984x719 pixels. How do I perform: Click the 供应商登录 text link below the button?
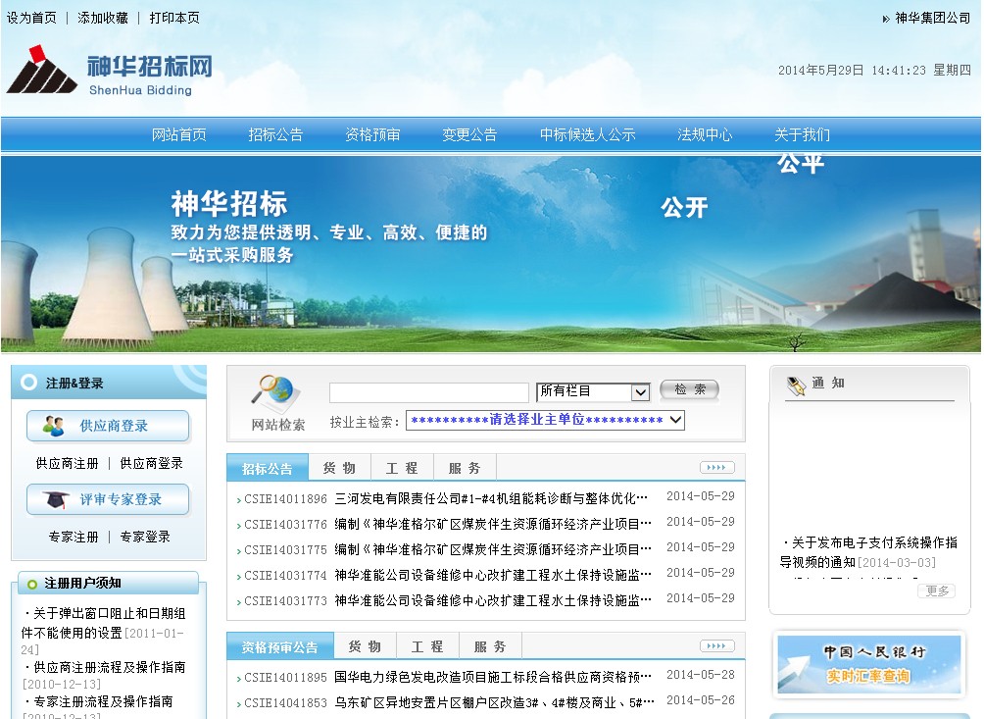[151, 463]
